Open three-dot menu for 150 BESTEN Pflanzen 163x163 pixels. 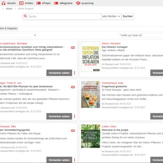pos(75,116)
